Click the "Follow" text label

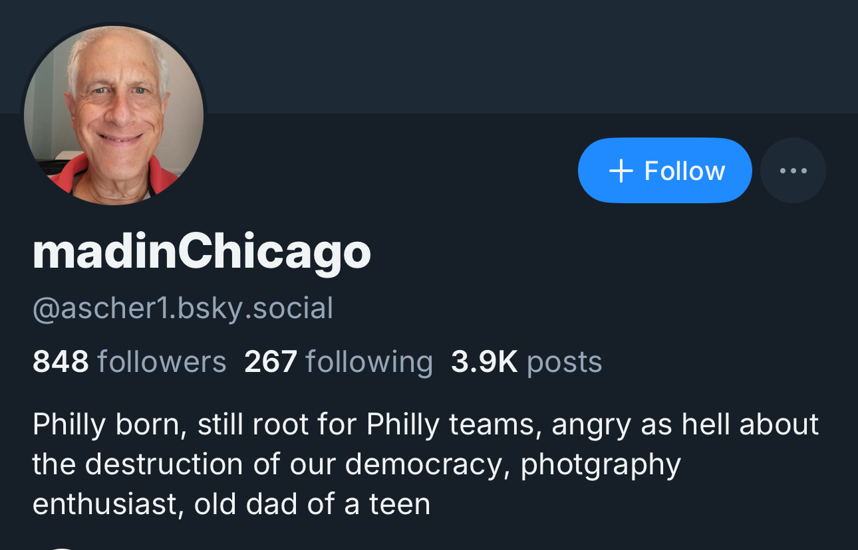tap(684, 171)
